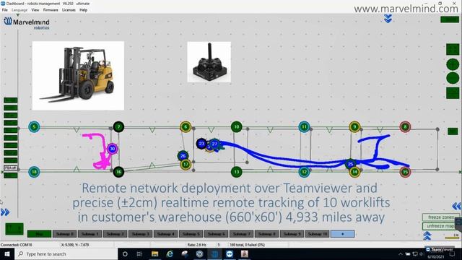
Task: Click the Cortana circle icon
Action: [x=125, y=253]
